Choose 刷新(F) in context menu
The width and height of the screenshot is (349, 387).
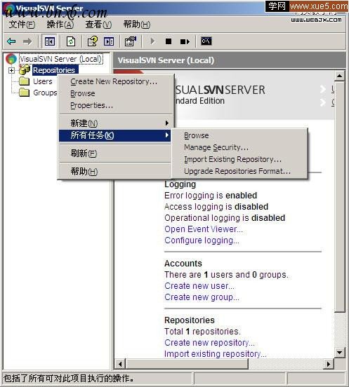click(115, 154)
